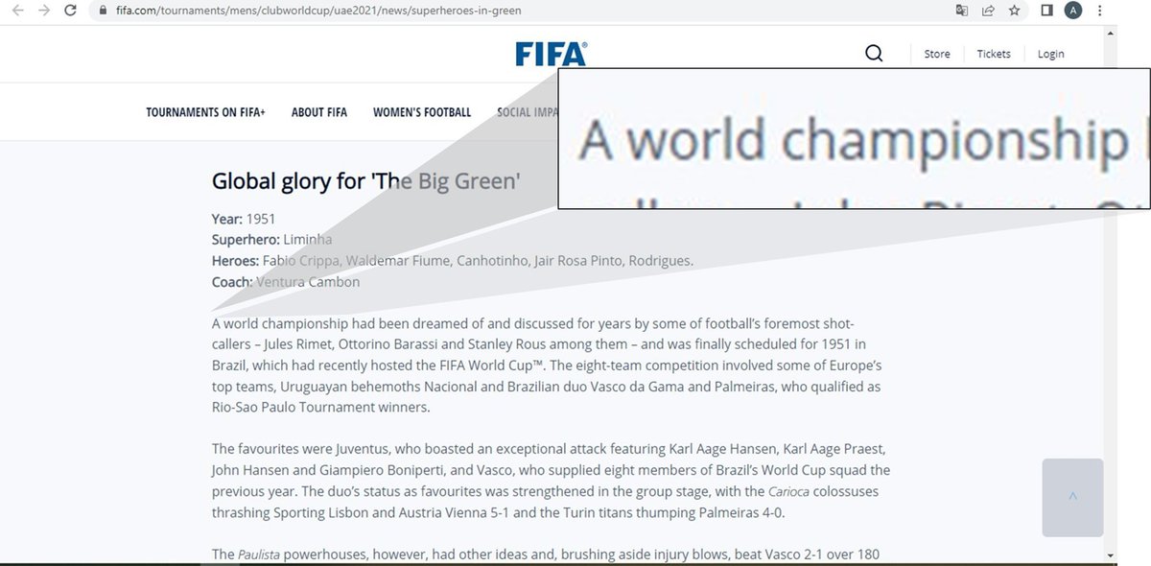Viewport: 1151px width, 566px height.
Task: Open the Chrome three-dot menu
Action: [1098, 12]
